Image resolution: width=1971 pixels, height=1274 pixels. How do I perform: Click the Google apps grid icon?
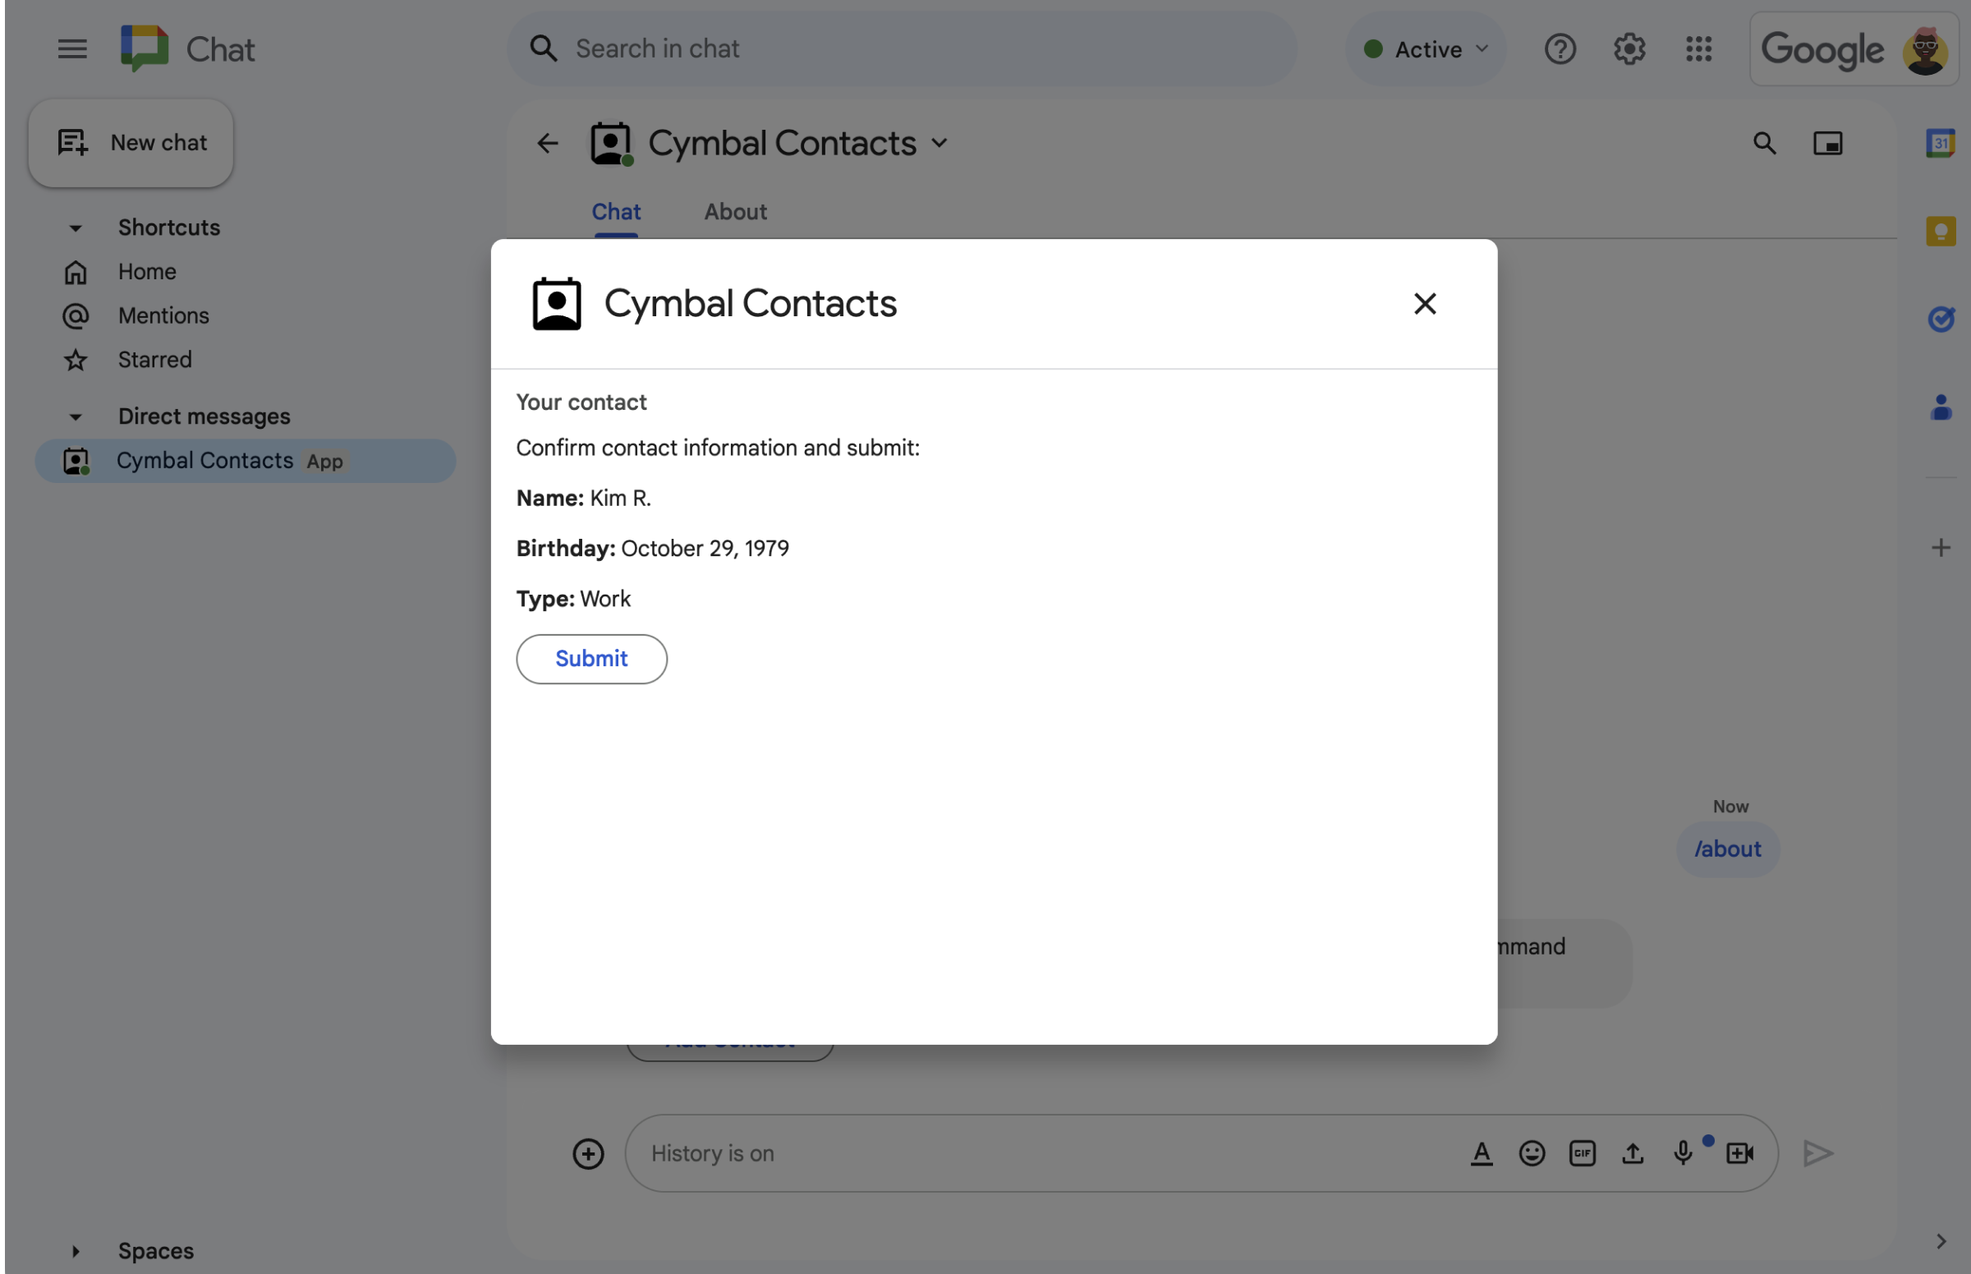coord(1699,48)
